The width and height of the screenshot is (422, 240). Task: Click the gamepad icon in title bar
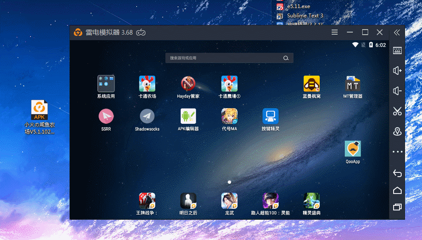coord(141,33)
